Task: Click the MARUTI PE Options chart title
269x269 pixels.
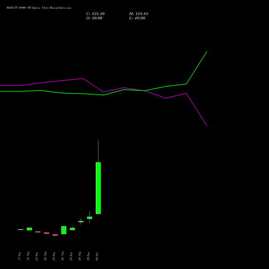Action: coord(39,8)
